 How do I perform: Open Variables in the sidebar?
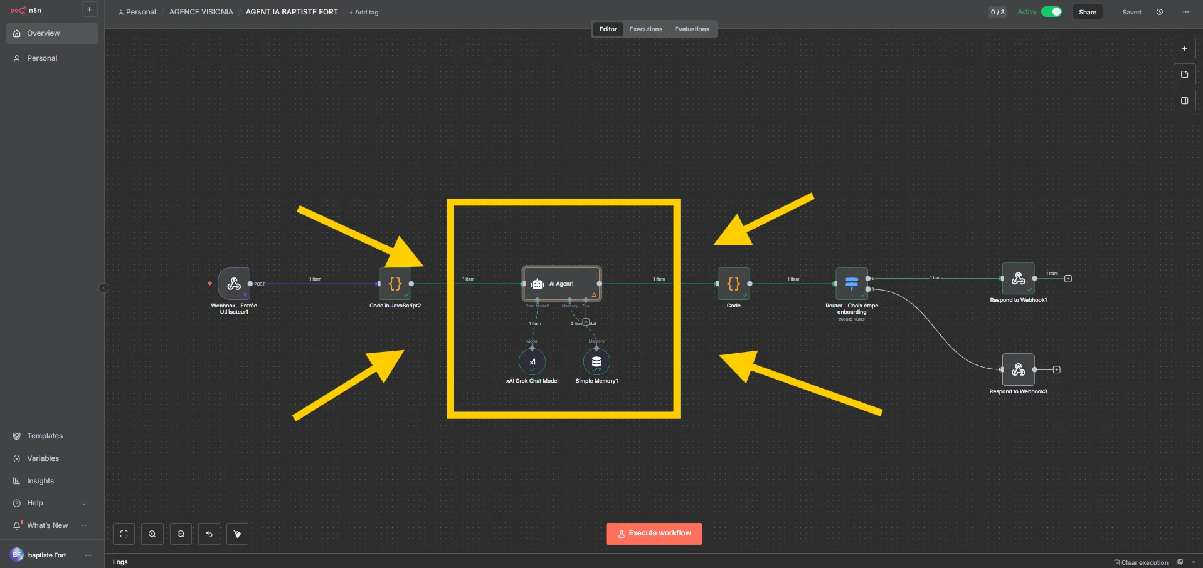[x=52, y=458]
